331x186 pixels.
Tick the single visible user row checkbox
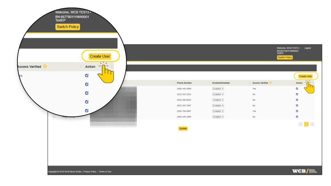point(54,117)
